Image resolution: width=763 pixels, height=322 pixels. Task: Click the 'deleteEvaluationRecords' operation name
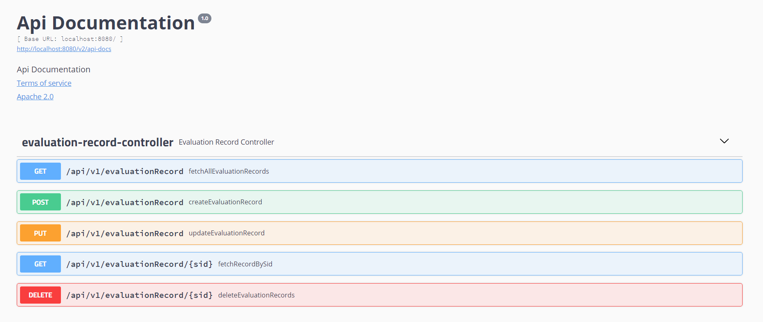tap(256, 295)
